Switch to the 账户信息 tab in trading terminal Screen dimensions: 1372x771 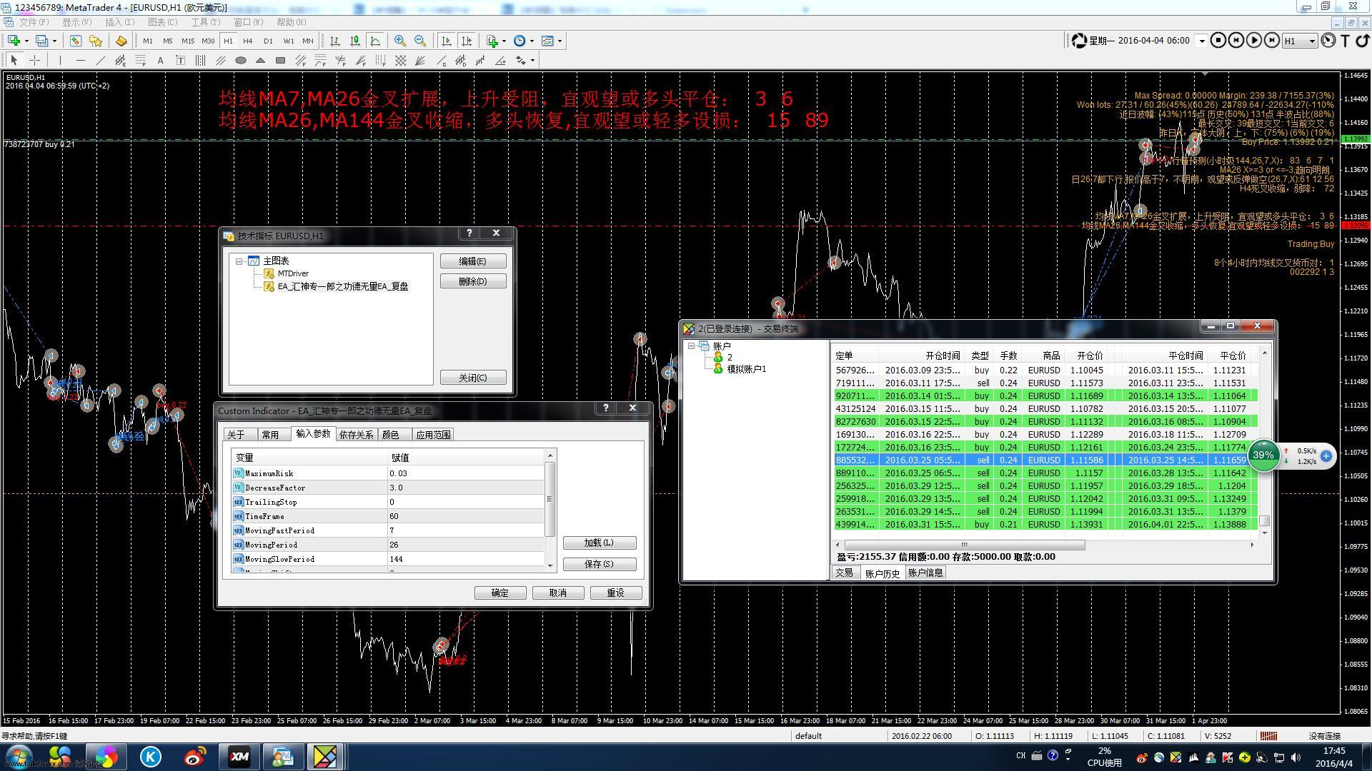tap(925, 573)
